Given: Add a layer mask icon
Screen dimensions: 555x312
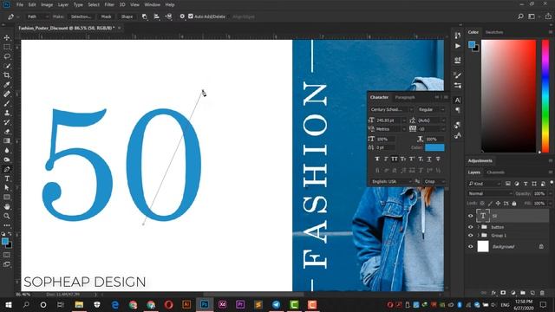Looking at the screenshot, I should 503,293.
